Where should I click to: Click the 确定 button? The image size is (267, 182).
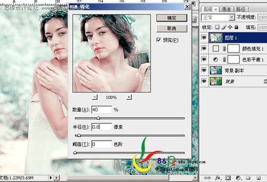click(172, 18)
